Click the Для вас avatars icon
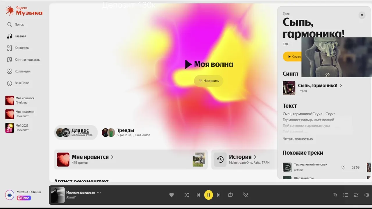 pyautogui.click(x=63, y=133)
